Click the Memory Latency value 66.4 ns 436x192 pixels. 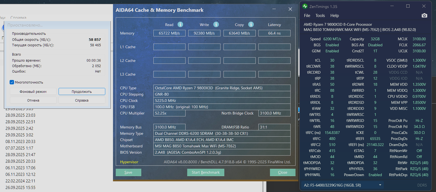pos(274,33)
